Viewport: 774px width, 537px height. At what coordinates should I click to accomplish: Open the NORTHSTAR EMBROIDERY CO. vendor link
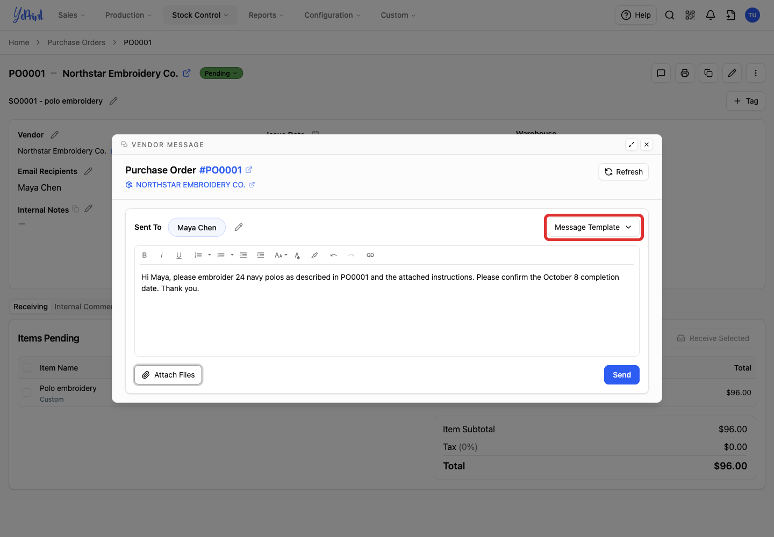pyautogui.click(x=190, y=185)
